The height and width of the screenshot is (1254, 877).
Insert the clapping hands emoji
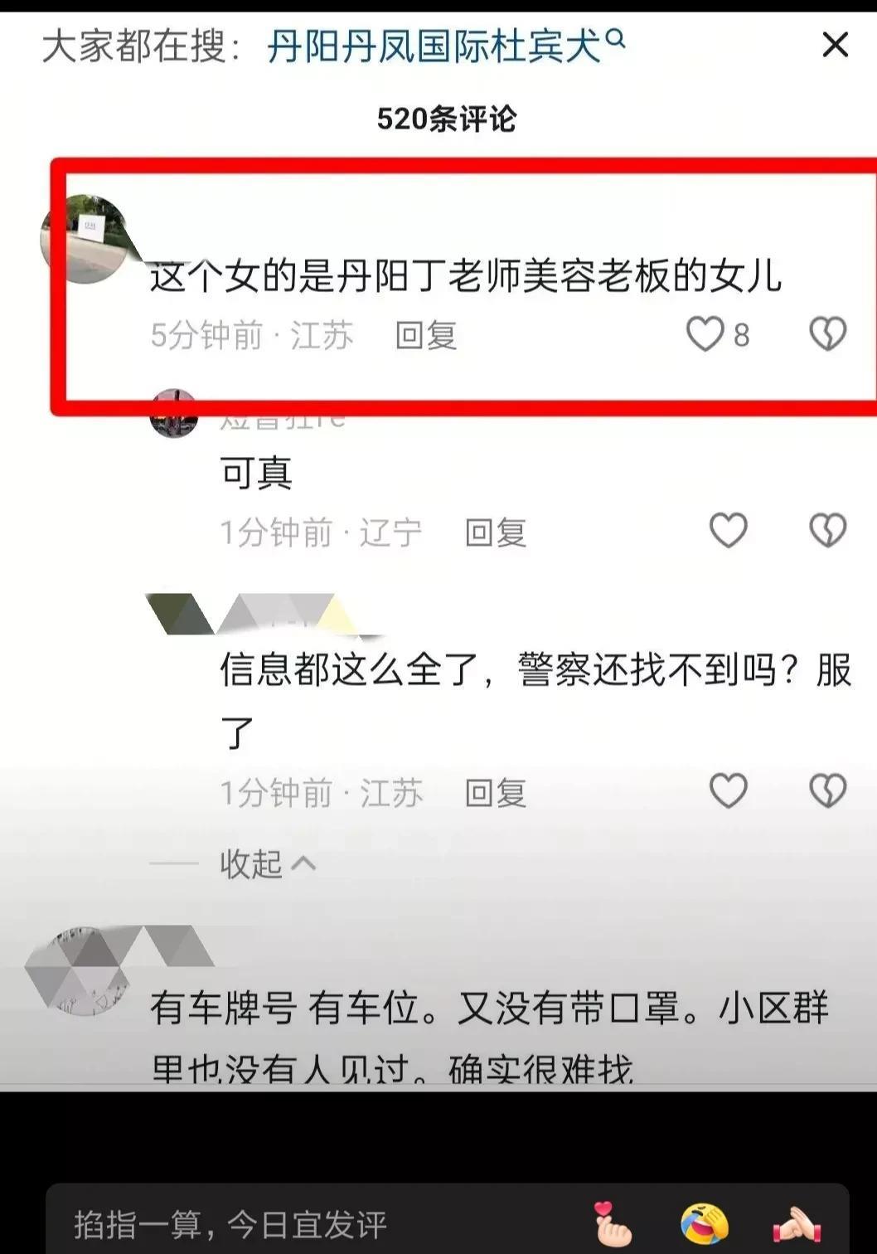(796, 1224)
